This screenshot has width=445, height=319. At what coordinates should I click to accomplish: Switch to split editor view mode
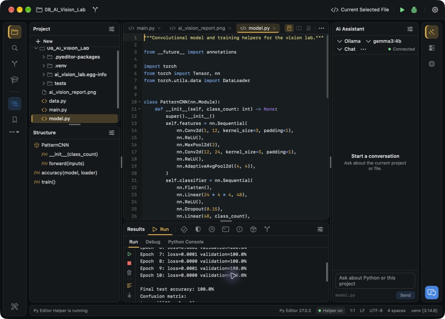point(299,28)
